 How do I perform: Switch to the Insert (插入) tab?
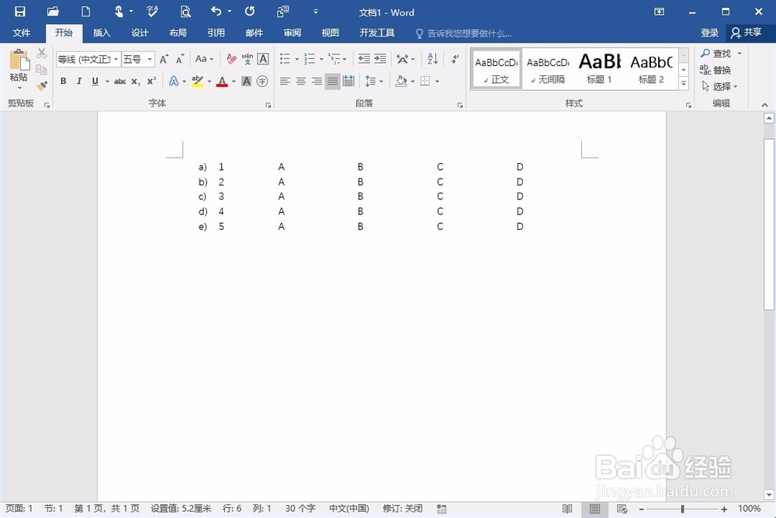pos(102,33)
